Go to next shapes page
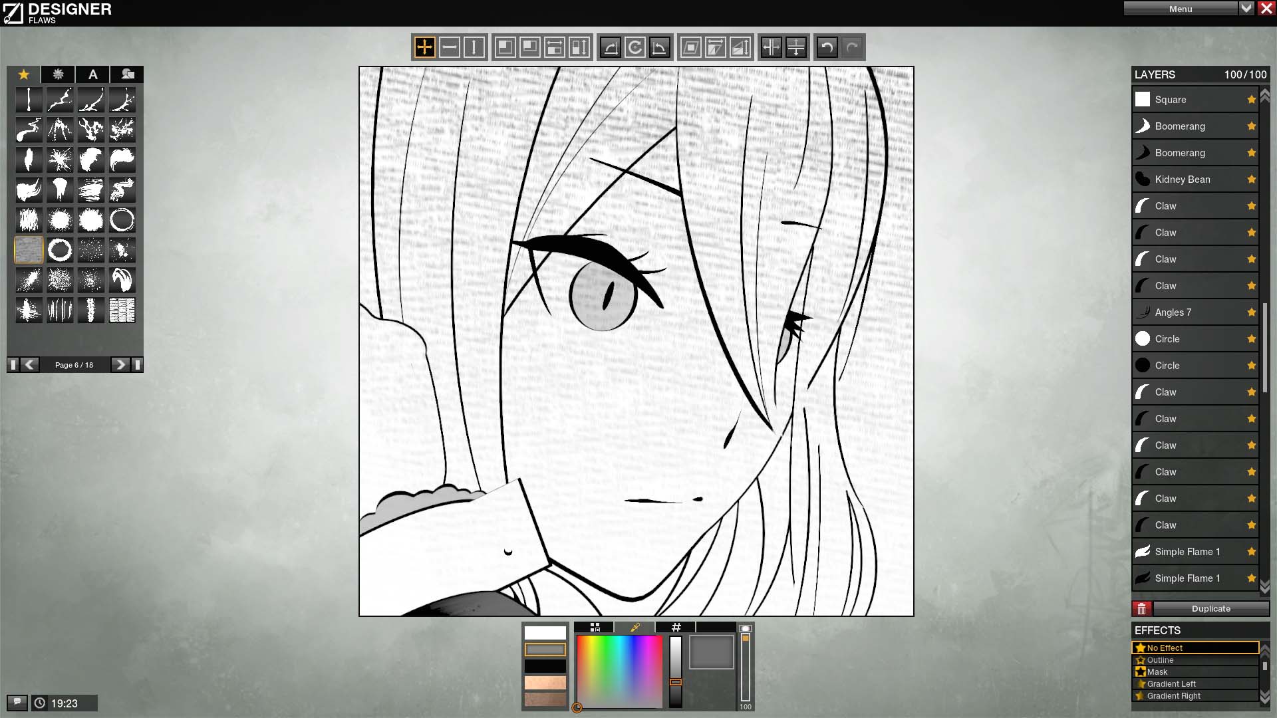 [x=120, y=364]
